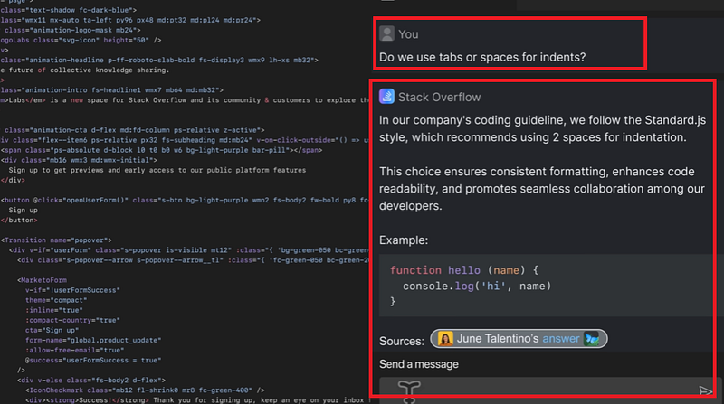Click the text cursor icon in message box
Image resolution: width=724 pixels, height=404 pixels.
(x=409, y=391)
